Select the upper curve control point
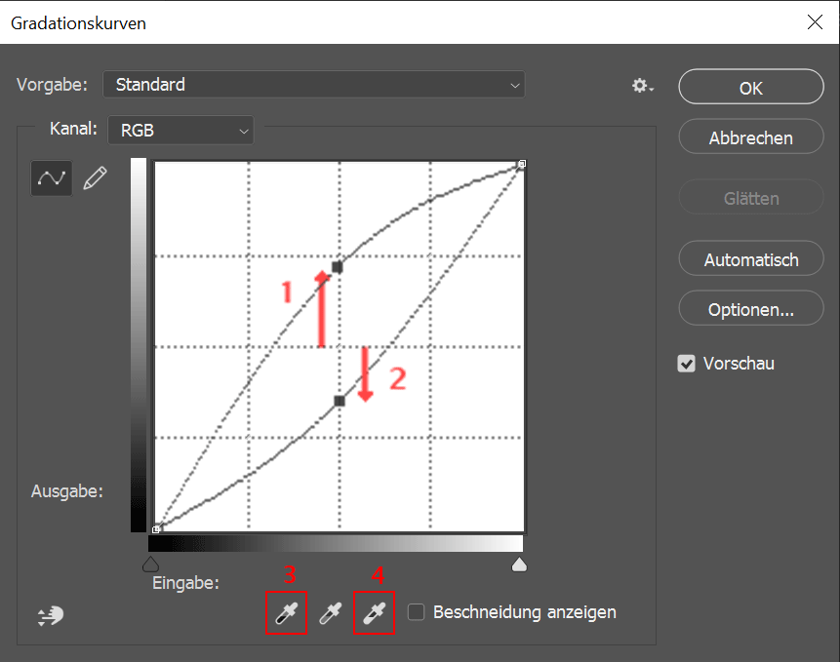840x662 pixels. pyautogui.click(x=337, y=266)
